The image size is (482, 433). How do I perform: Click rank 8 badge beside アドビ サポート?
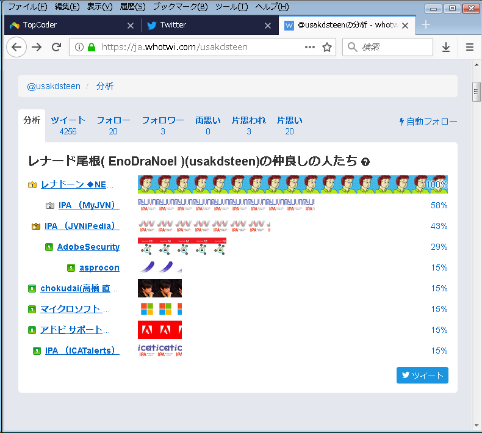(x=32, y=330)
